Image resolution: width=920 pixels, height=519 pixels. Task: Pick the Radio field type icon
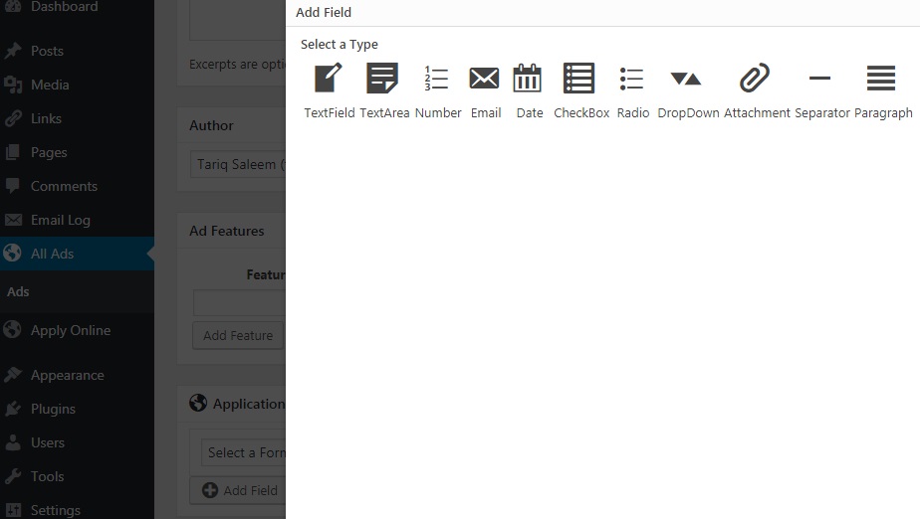(x=632, y=79)
